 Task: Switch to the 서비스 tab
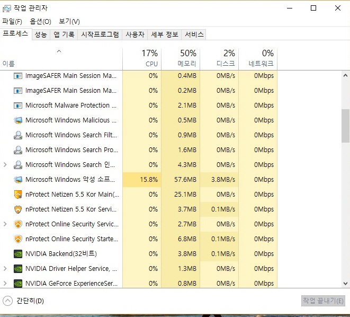click(x=194, y=34)
